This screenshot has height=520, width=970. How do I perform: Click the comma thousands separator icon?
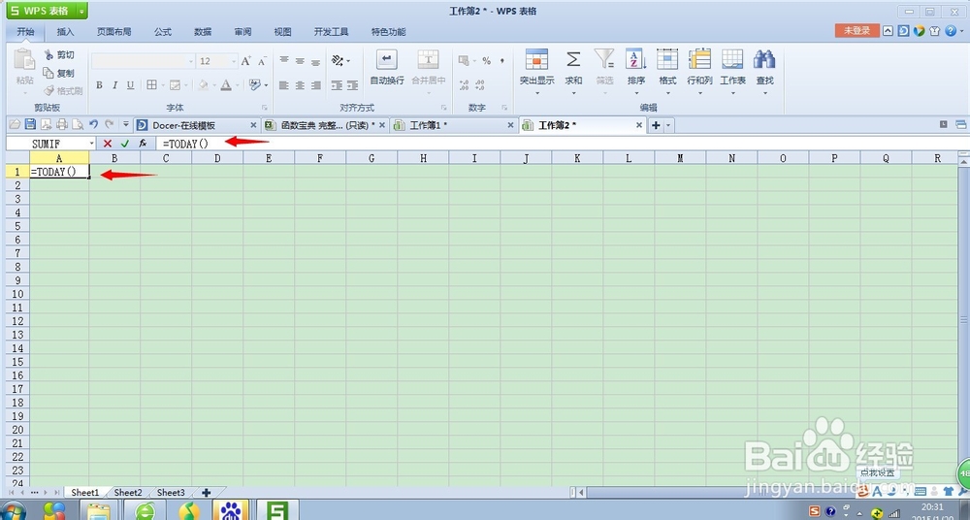501,61
